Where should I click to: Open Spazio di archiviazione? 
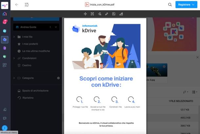[35, 91]
